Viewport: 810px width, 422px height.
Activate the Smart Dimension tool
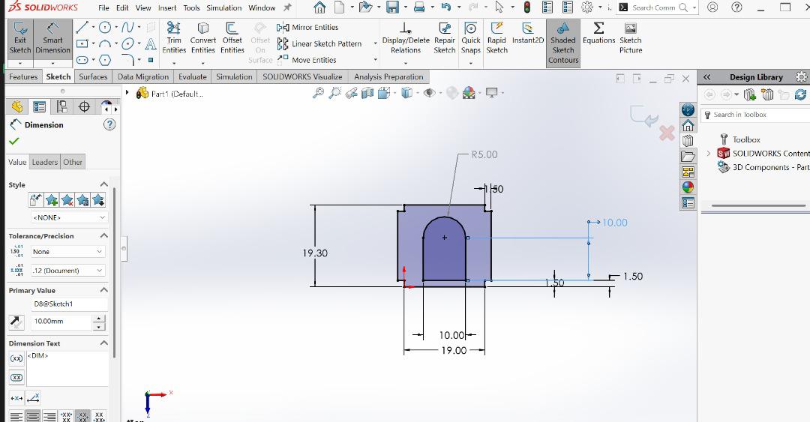click(x=52, y=39)
